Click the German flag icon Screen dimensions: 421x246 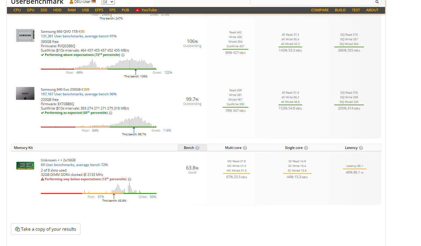pyautogui.click(x=94, y=1)
